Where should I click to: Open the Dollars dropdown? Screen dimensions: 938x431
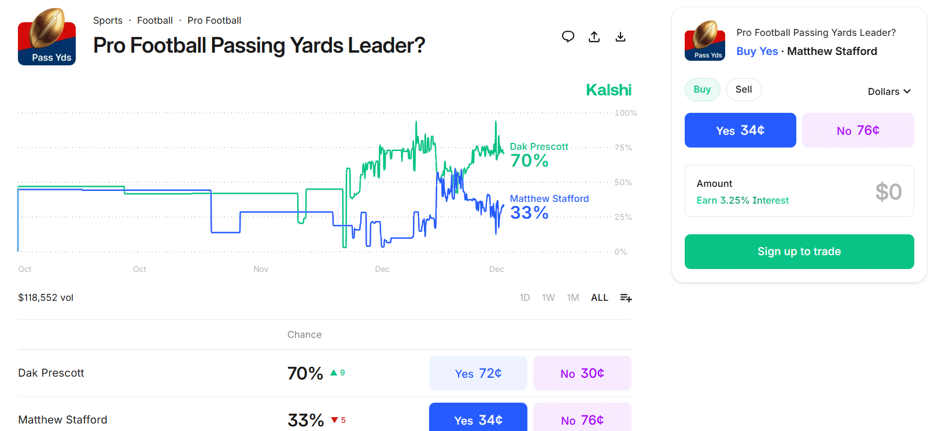(889, 91)
